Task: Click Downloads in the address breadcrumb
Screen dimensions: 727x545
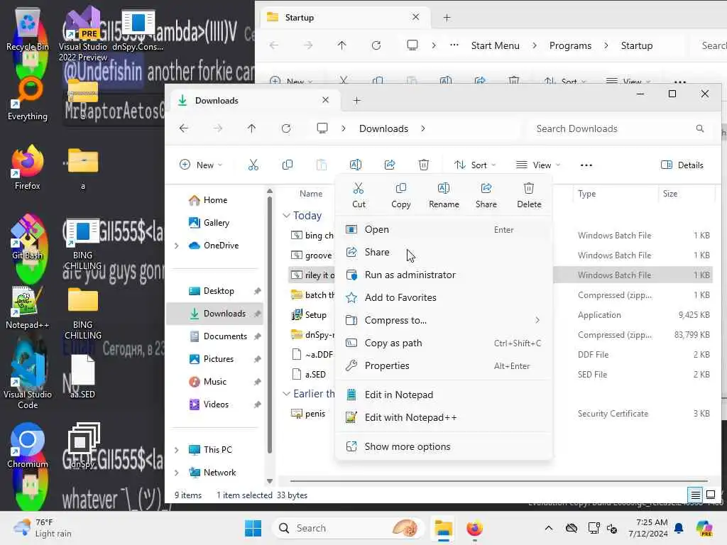Action: click(383, 129)
